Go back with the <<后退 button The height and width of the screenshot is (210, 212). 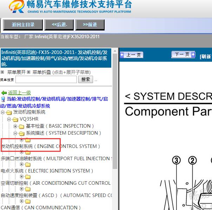[x=59, y=25]
